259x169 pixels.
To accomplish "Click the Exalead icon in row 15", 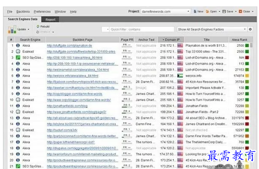I will [x=18, y=130].
